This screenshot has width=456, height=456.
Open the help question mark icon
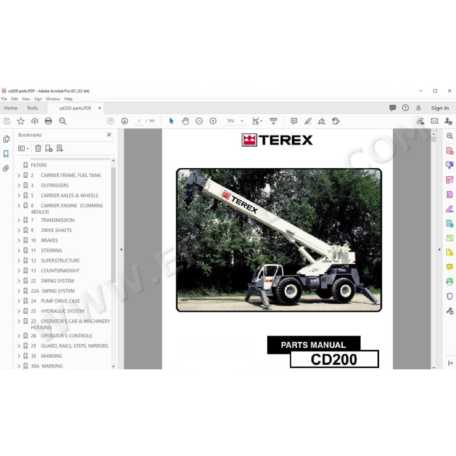405,108
